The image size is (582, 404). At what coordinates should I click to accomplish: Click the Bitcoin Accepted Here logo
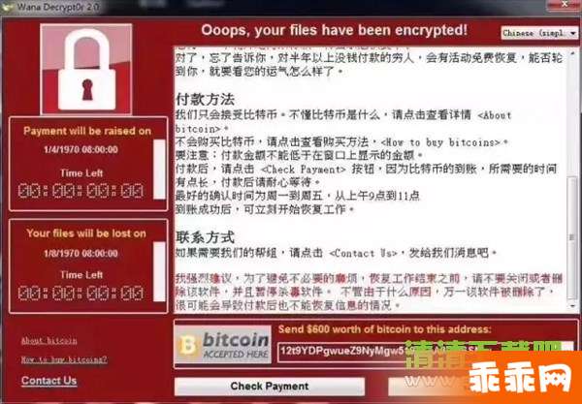223,344
